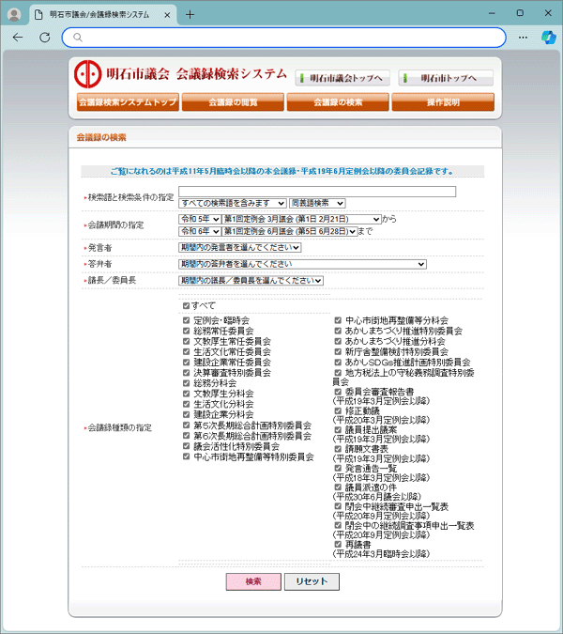Toggle 生活文化分科会 checkbox

point(186,404)
